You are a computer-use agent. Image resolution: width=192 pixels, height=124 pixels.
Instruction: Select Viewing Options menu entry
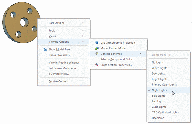click(64, 42)
